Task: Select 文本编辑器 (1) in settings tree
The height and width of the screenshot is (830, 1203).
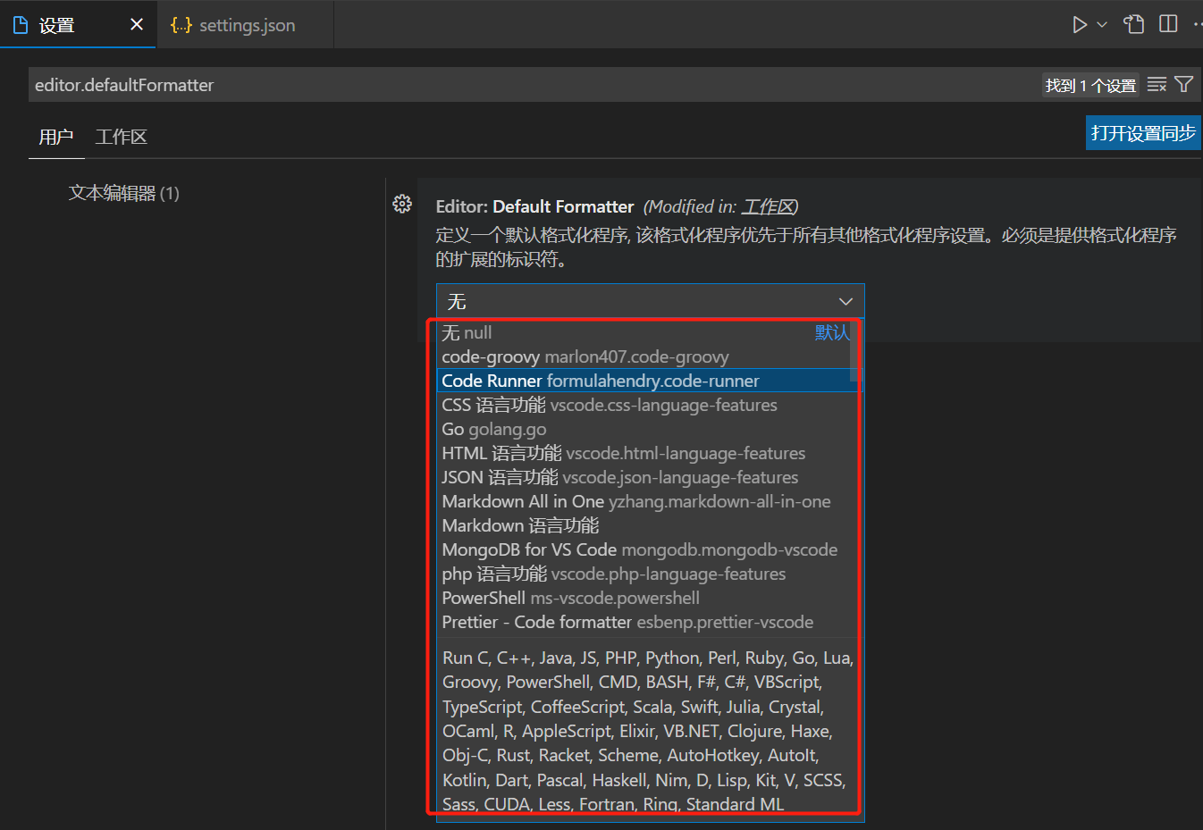Action: (x=124, y=193)
